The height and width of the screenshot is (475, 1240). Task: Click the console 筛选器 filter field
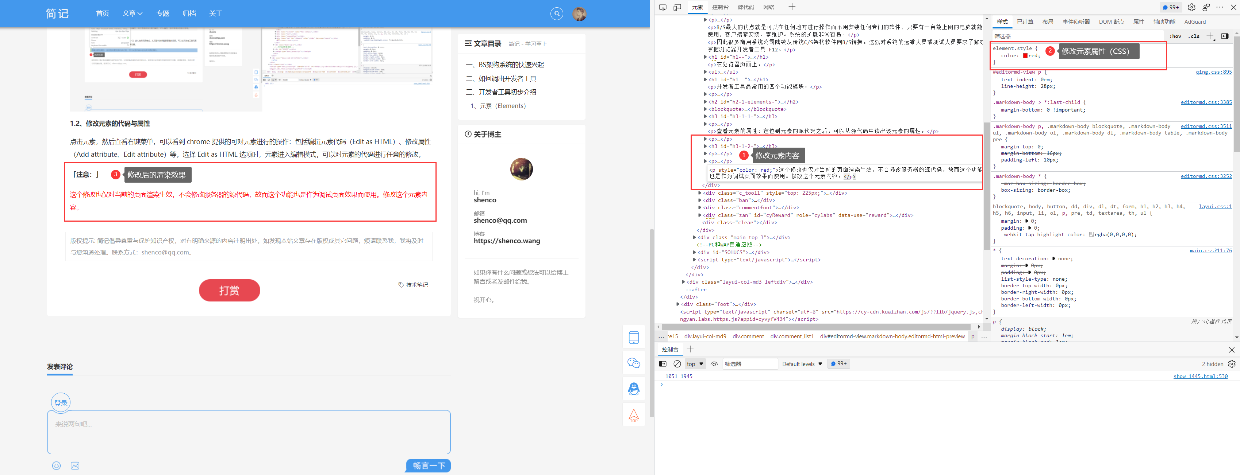click(x=750, y=364)
